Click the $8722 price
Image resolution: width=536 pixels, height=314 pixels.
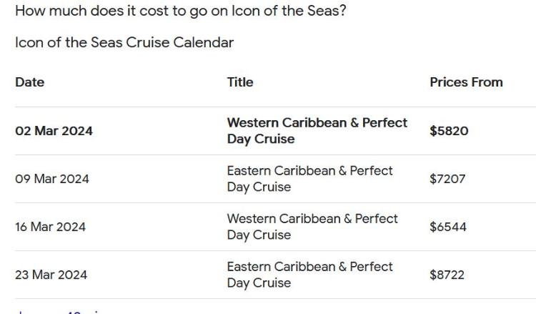(x=447, y=275)
